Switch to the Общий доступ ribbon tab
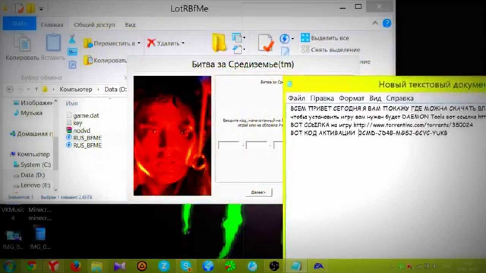 pos(94,25)
